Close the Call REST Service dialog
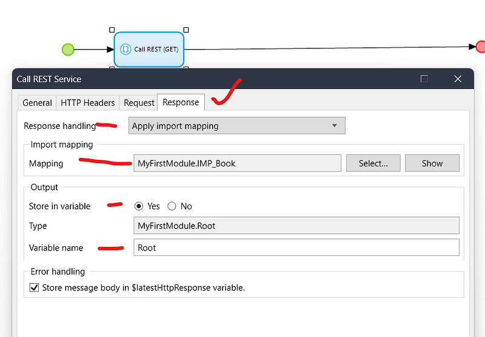This screenshot has width=485, height=337. 458,79
